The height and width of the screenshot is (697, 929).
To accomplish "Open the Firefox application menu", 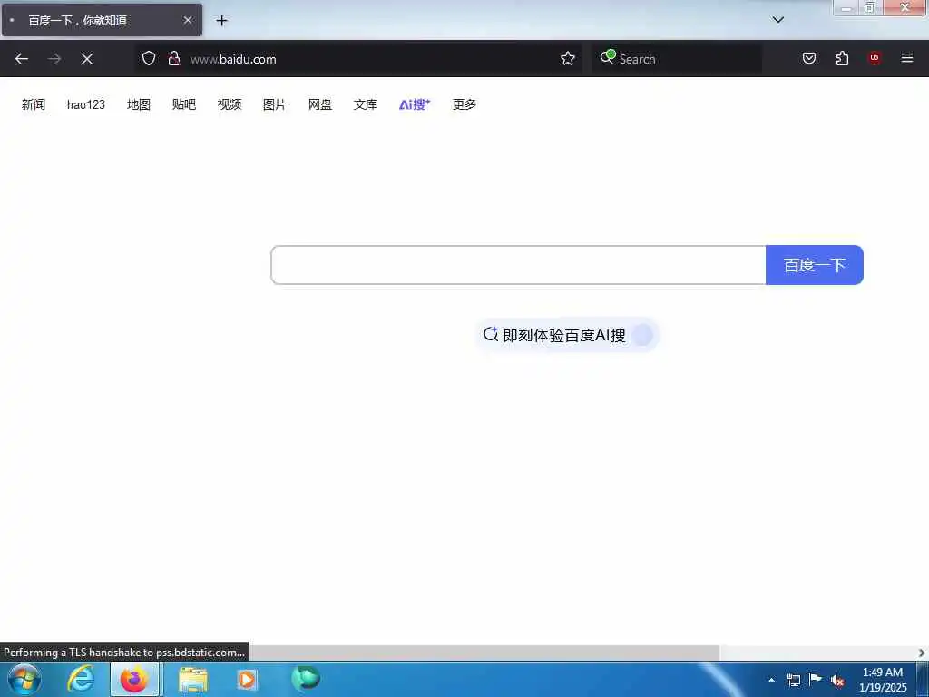I will 907,58.
